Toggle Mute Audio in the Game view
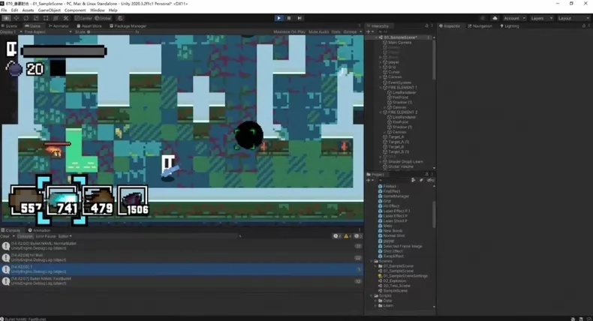 [x=318, y=32]
